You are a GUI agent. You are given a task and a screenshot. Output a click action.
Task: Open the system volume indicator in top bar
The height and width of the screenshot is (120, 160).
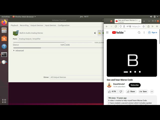pos(151,17)
